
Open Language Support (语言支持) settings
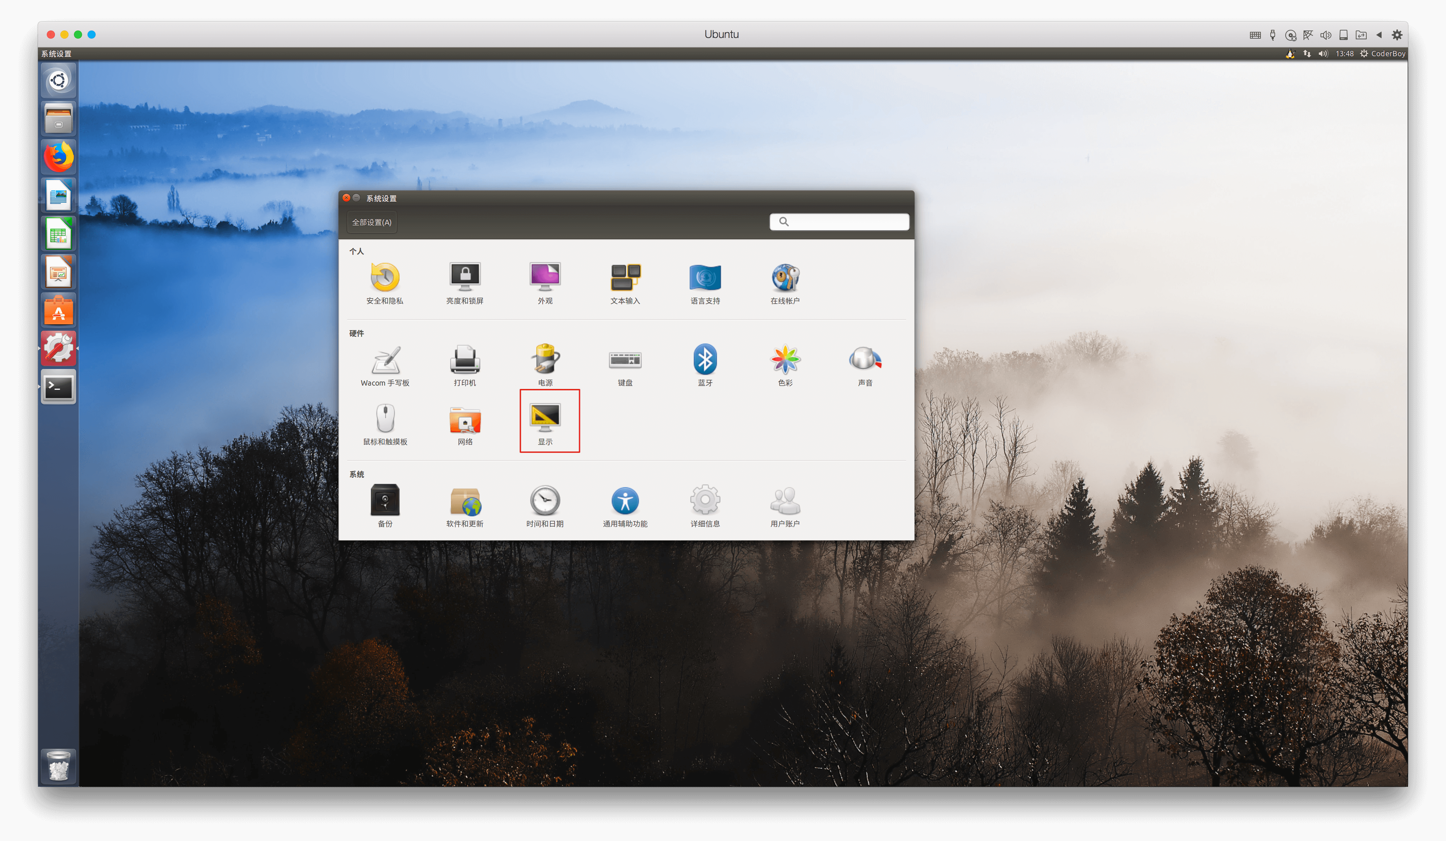705,283
